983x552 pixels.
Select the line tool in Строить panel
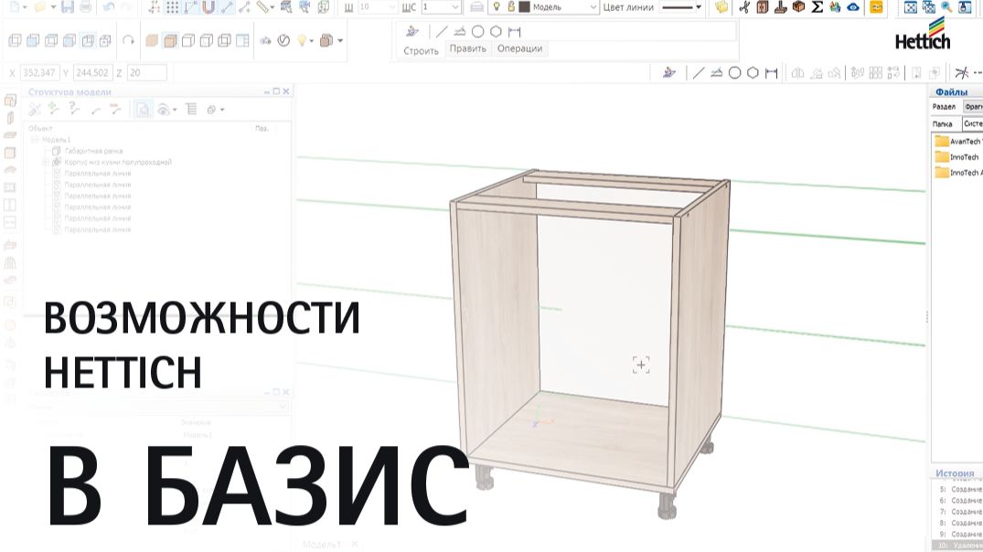(x=442, y=31)
